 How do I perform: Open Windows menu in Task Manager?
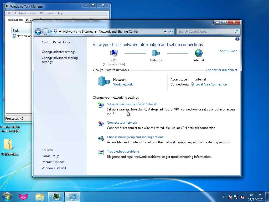[x=46, y=13]
